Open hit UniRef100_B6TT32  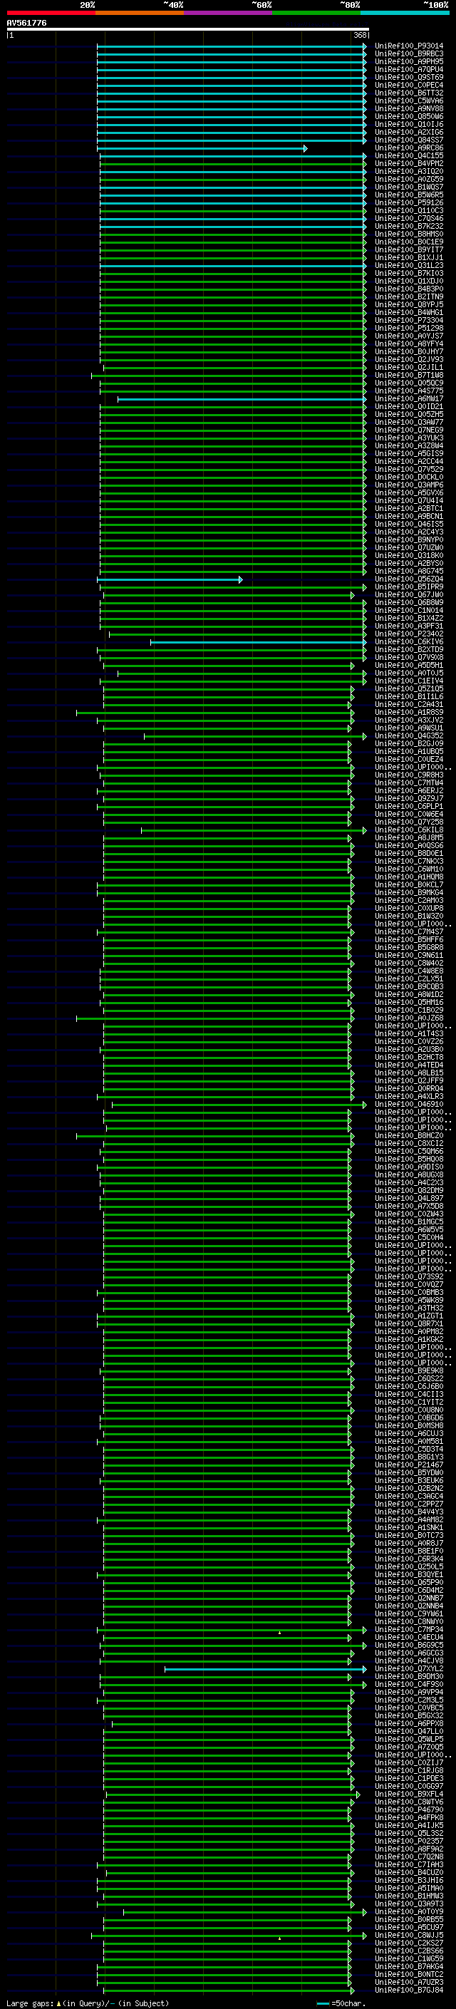tap(409, 93)
